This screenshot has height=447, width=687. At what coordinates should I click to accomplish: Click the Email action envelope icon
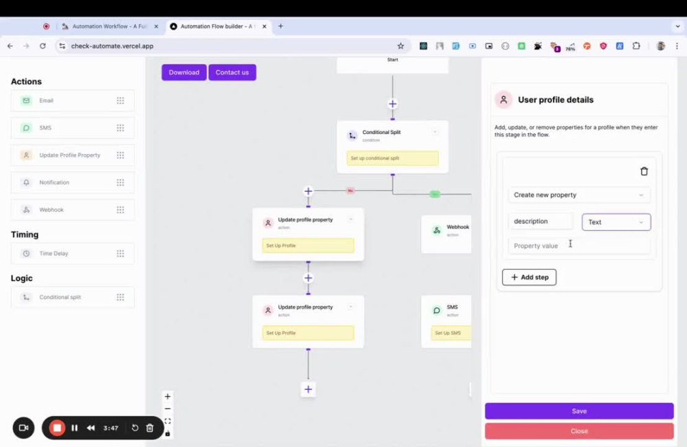coord(26,100)
